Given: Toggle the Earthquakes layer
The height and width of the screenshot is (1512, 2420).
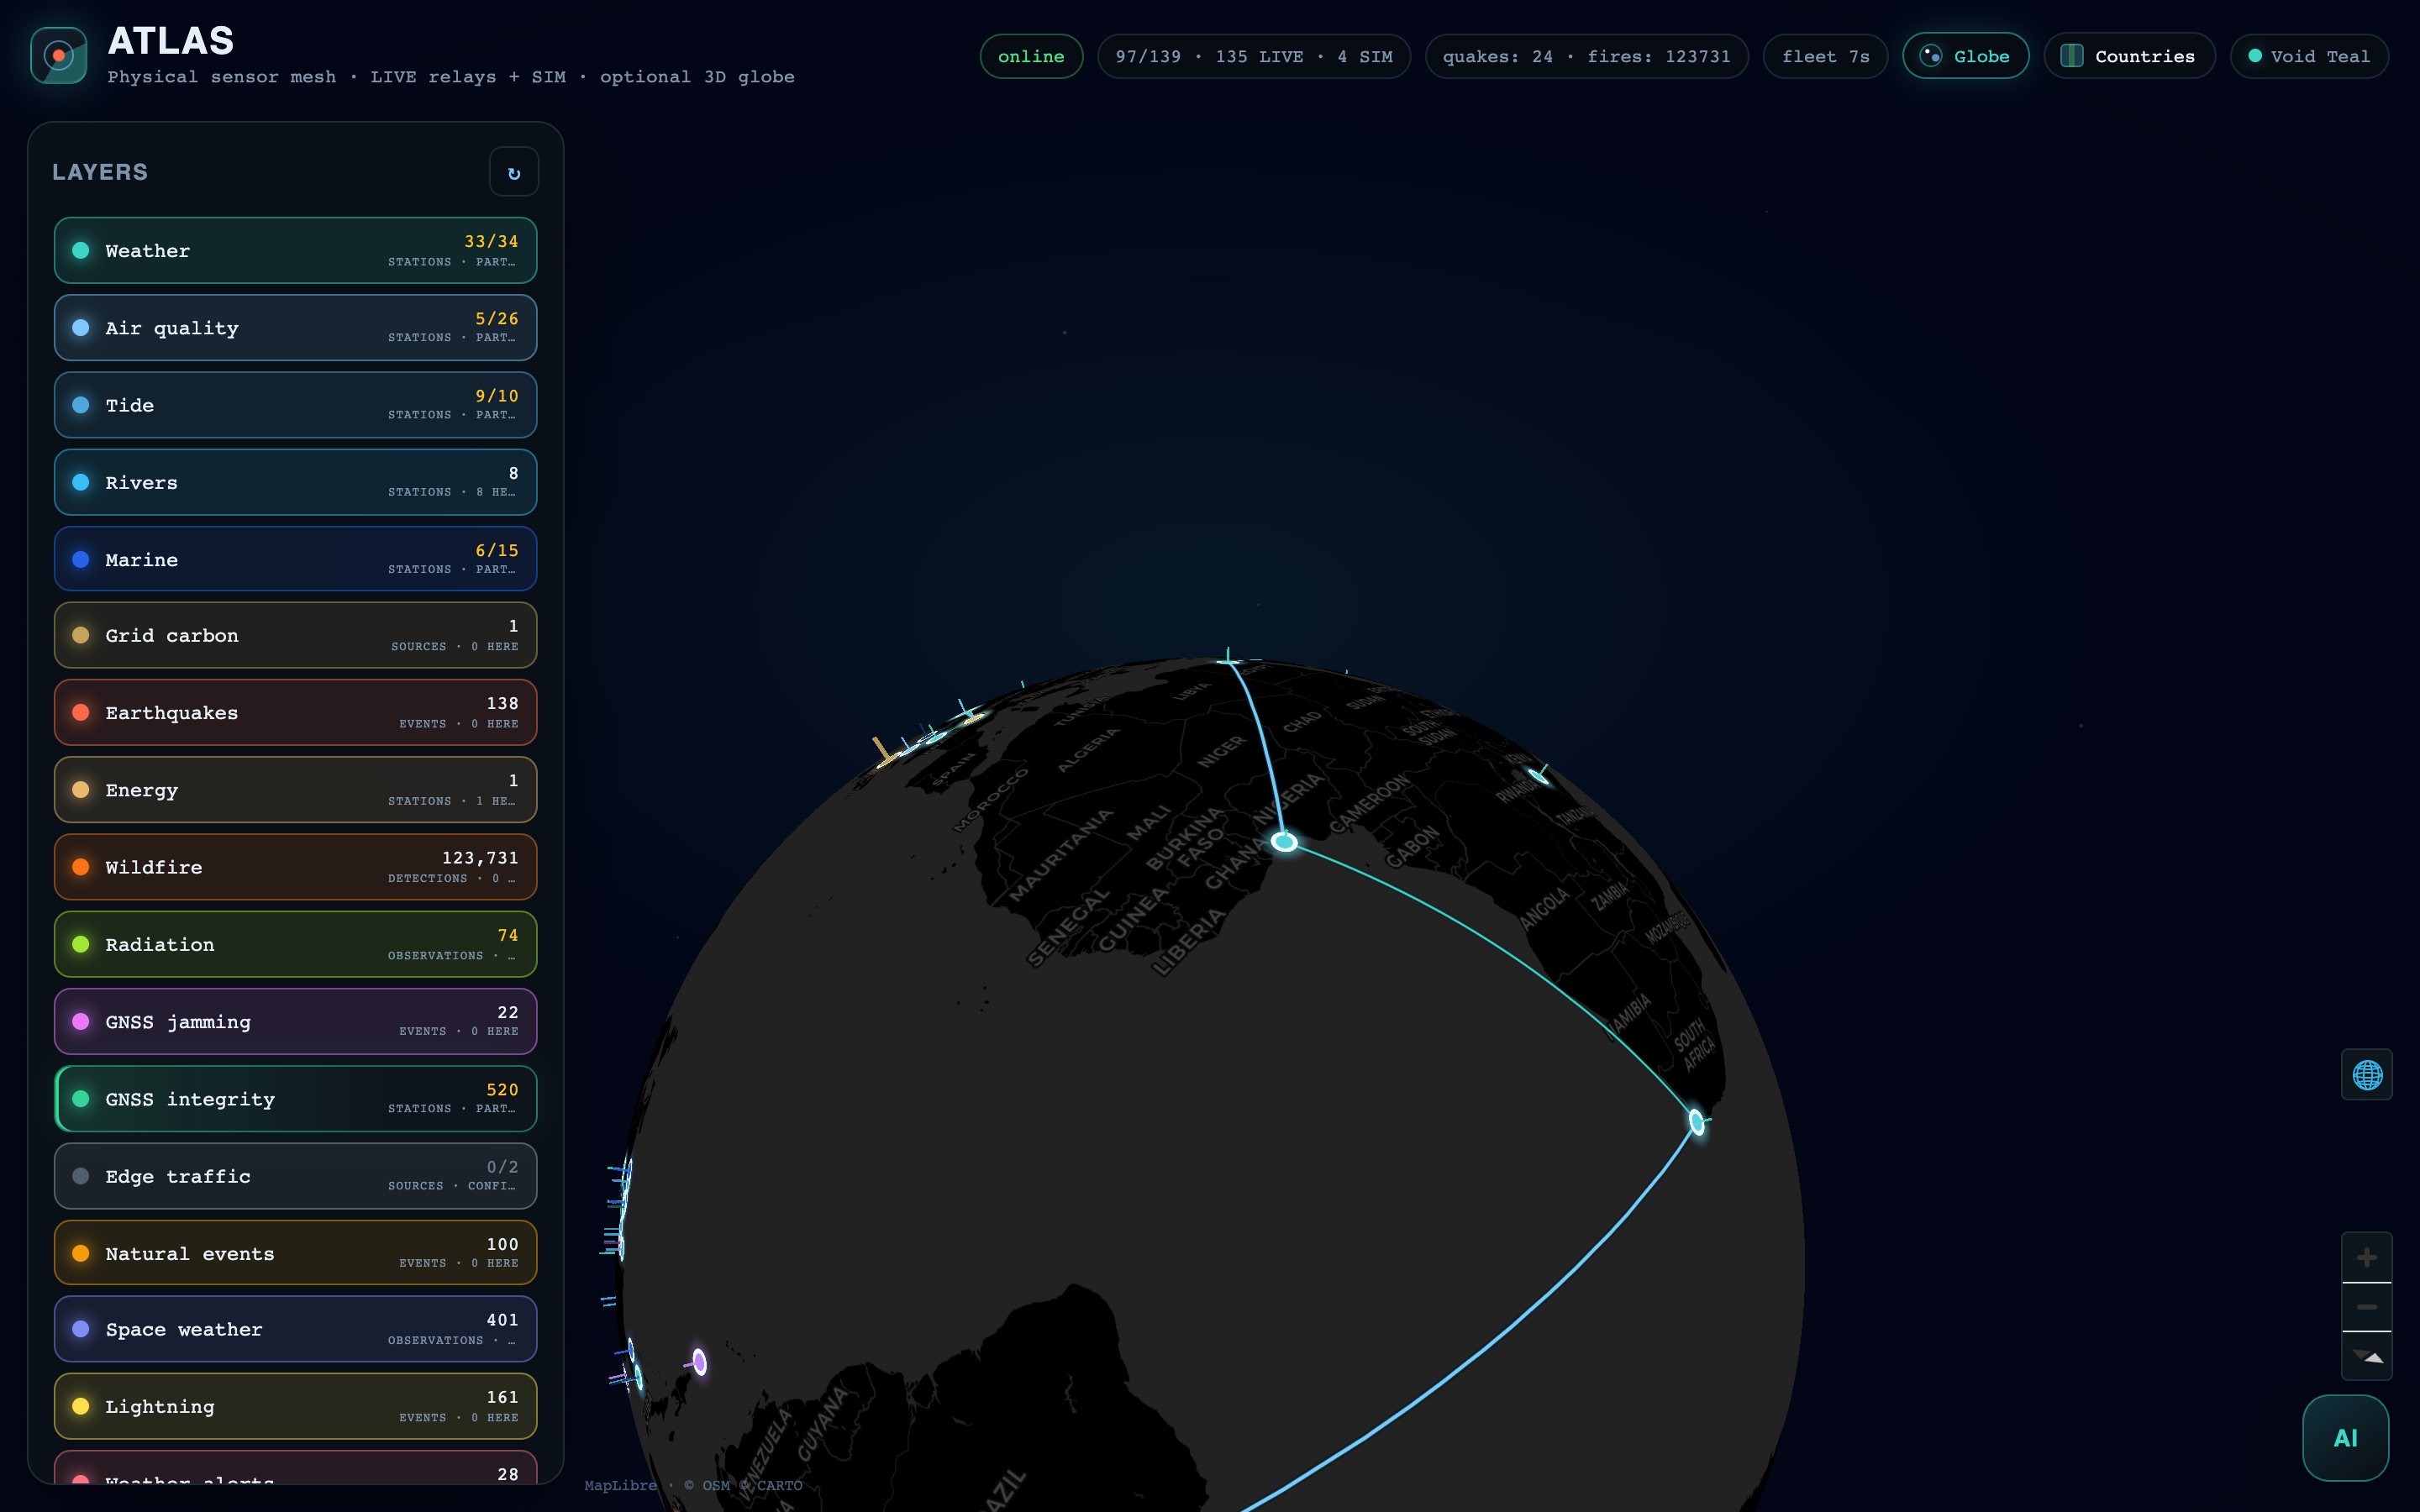Looking at the screenshot, I should (295, 712).
